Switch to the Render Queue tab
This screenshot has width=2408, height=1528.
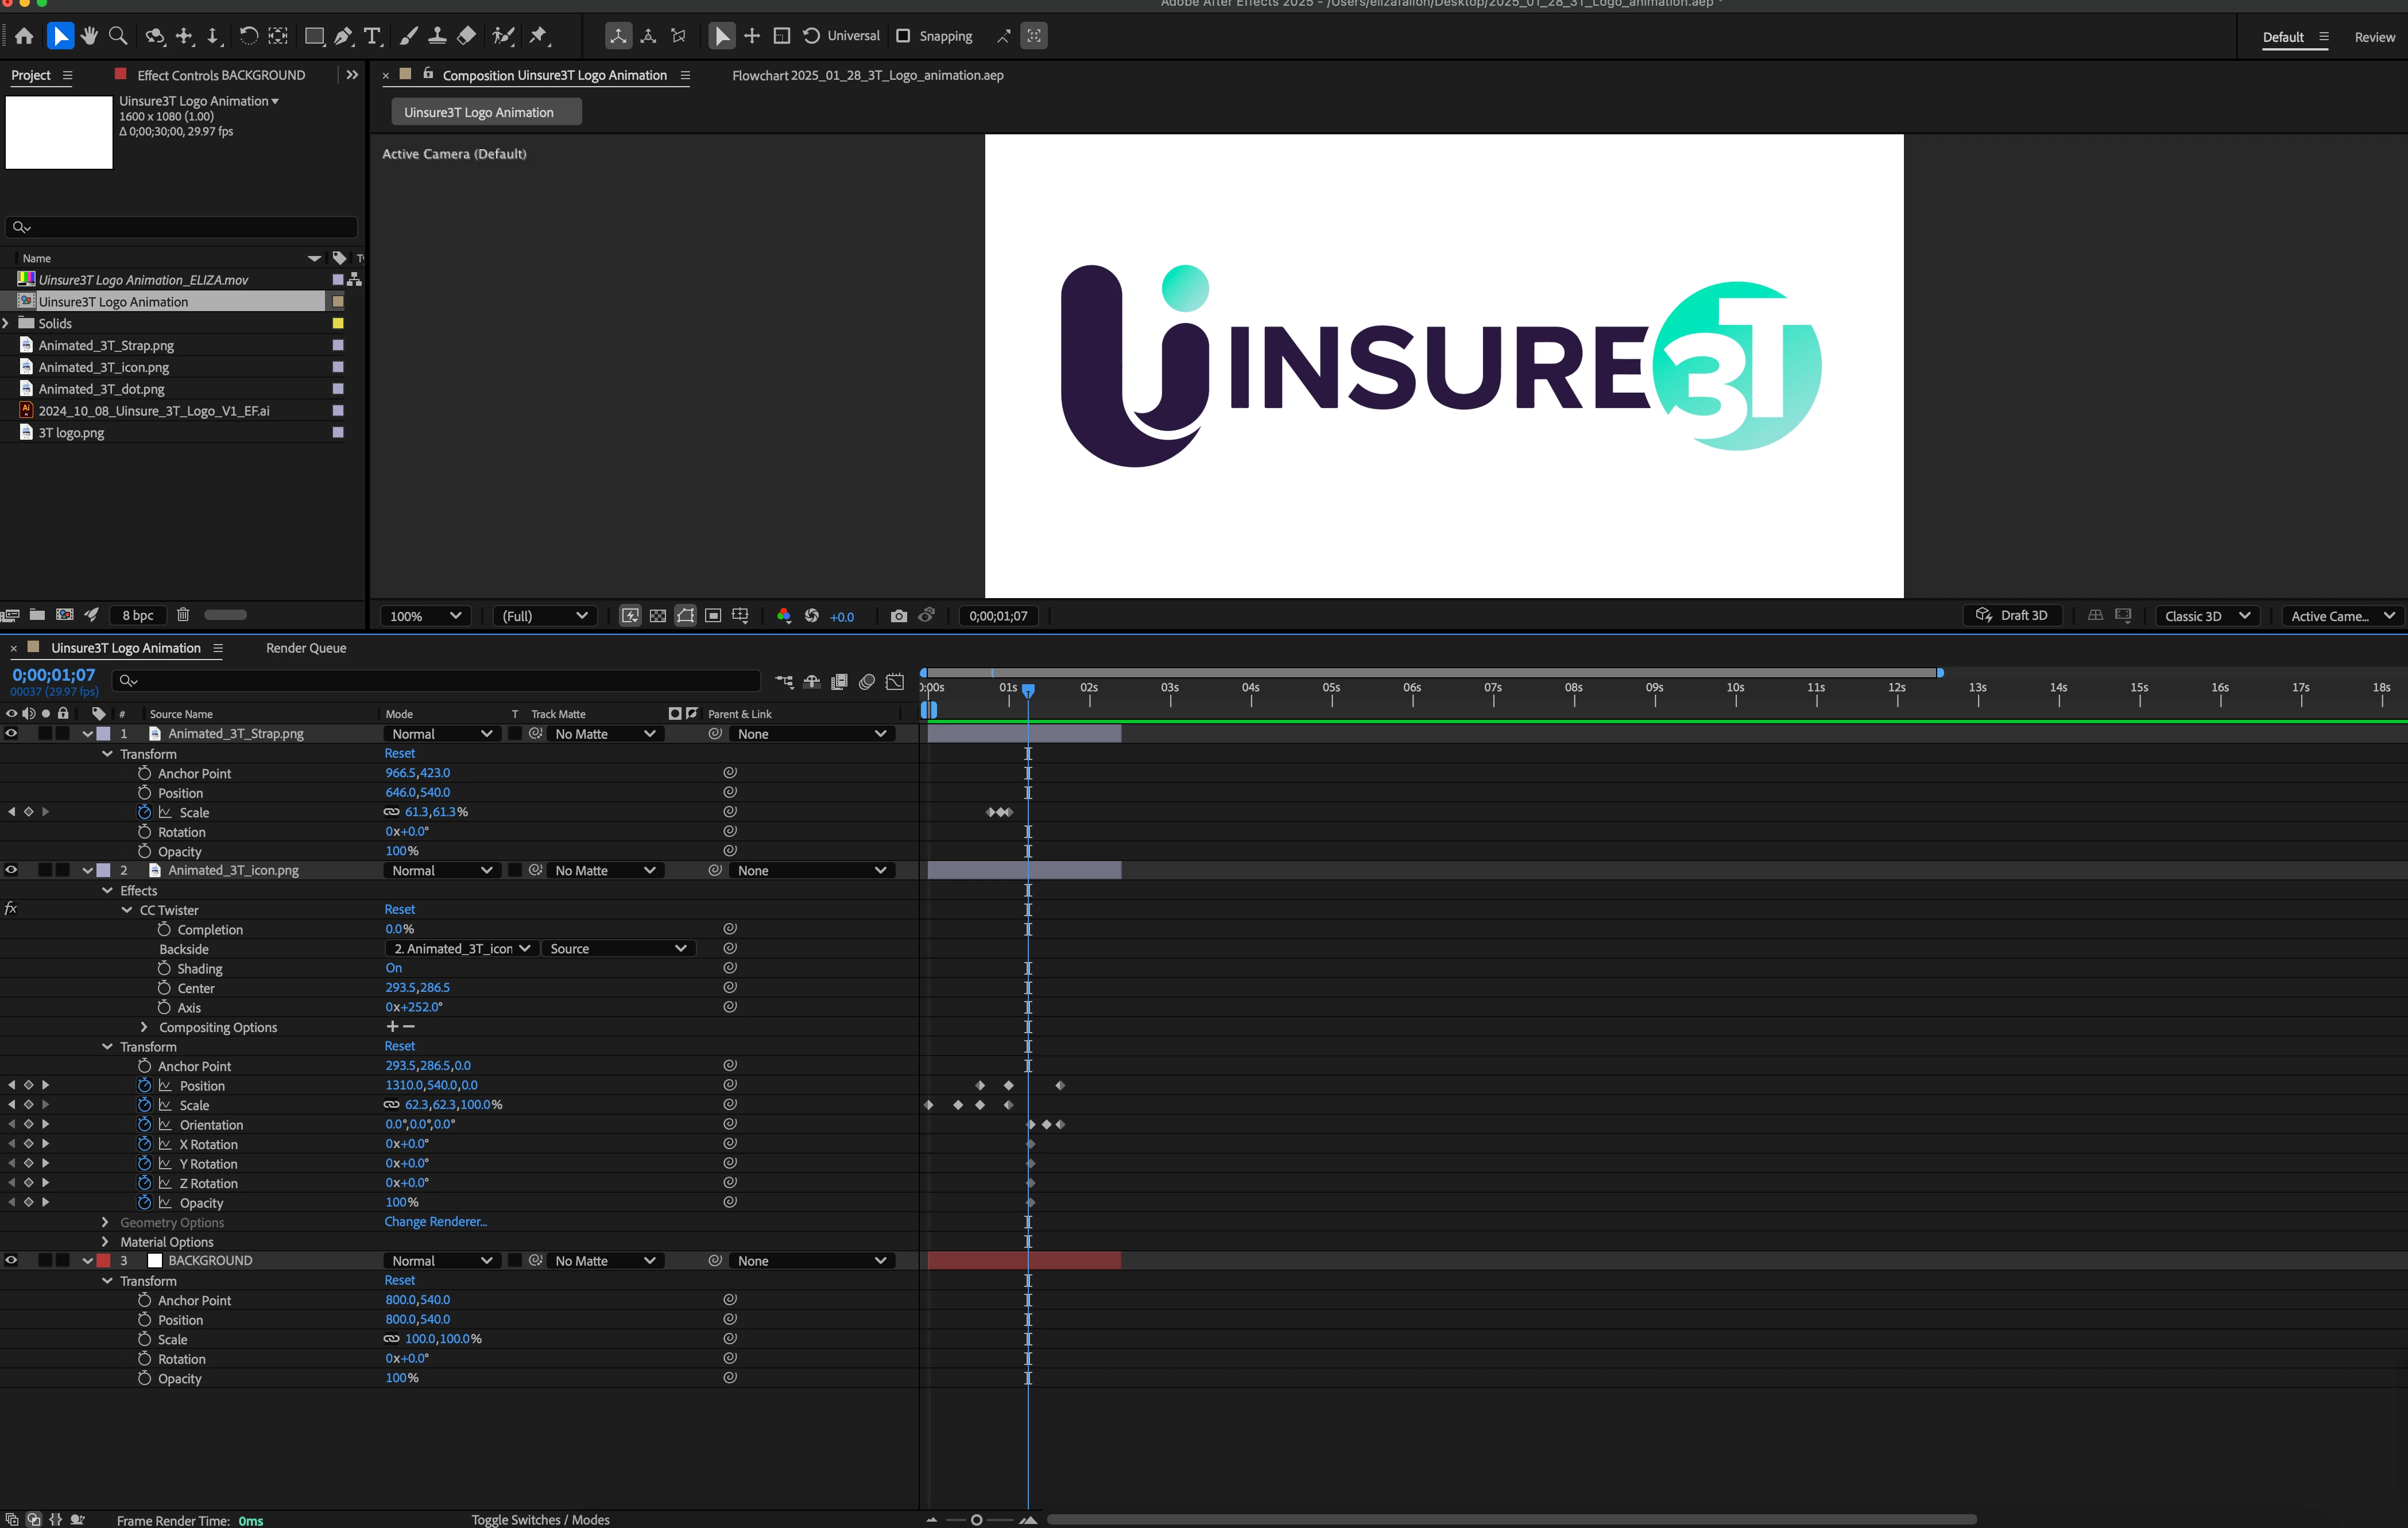[x=306, y=648]
